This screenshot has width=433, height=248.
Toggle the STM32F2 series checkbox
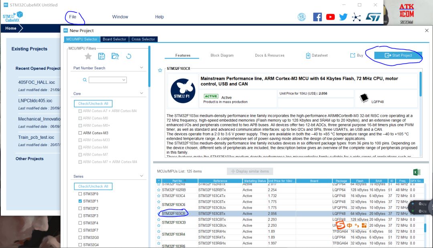(x=80, y=208)
